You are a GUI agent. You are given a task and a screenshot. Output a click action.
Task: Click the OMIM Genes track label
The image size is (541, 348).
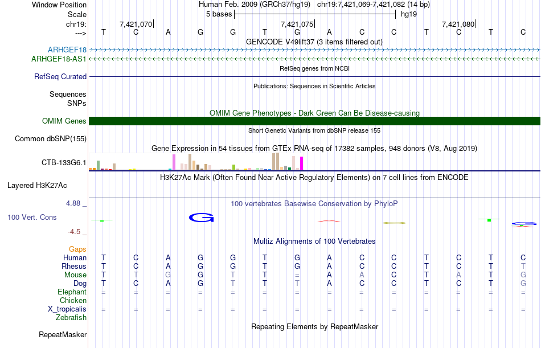[64, 121]
